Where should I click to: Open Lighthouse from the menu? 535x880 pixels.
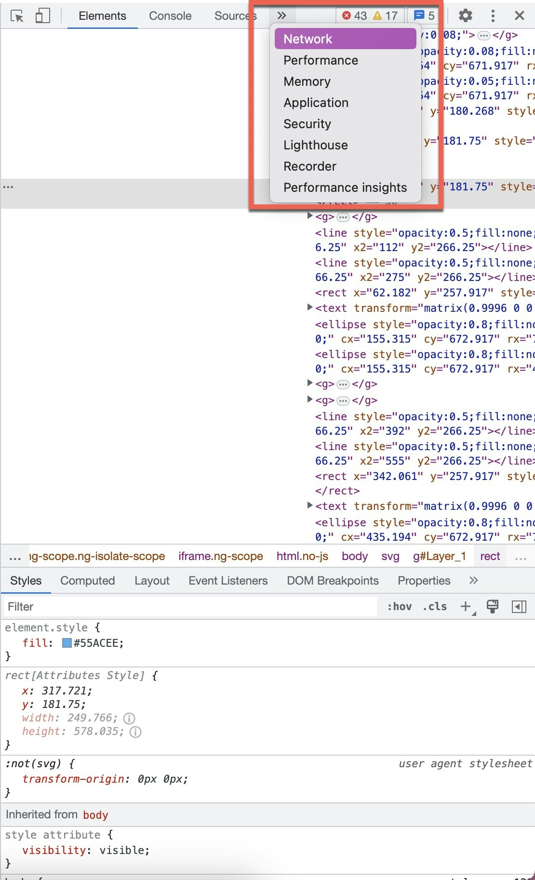[345, 145]
